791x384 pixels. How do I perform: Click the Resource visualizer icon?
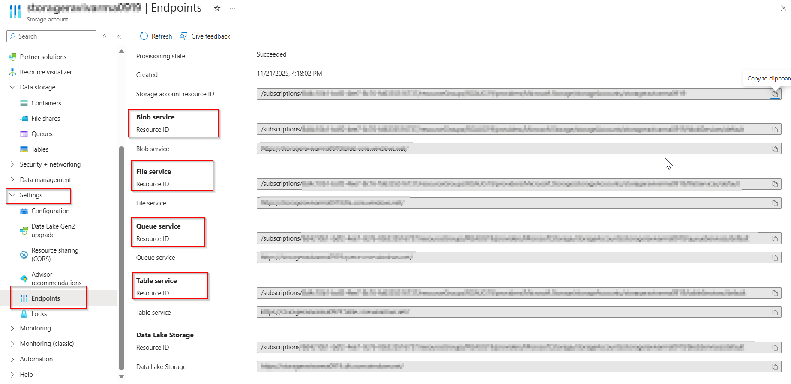click(12, 72)
